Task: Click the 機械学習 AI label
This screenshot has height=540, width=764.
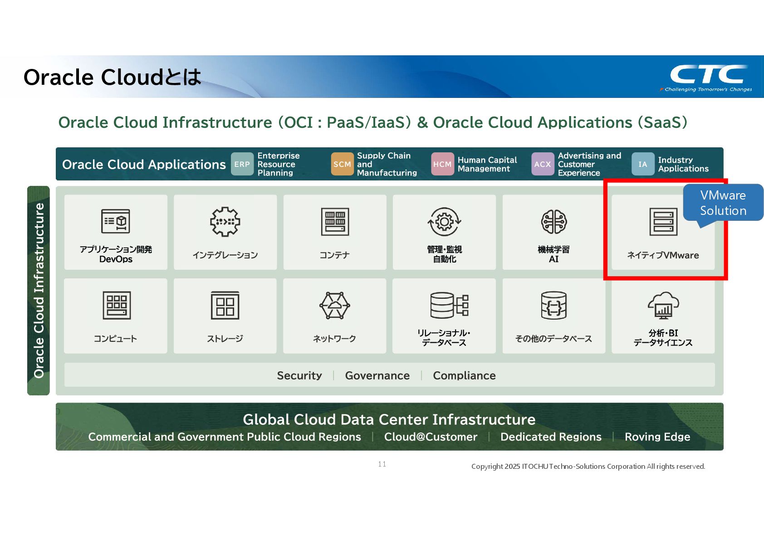Action: (x=554, y=254)
